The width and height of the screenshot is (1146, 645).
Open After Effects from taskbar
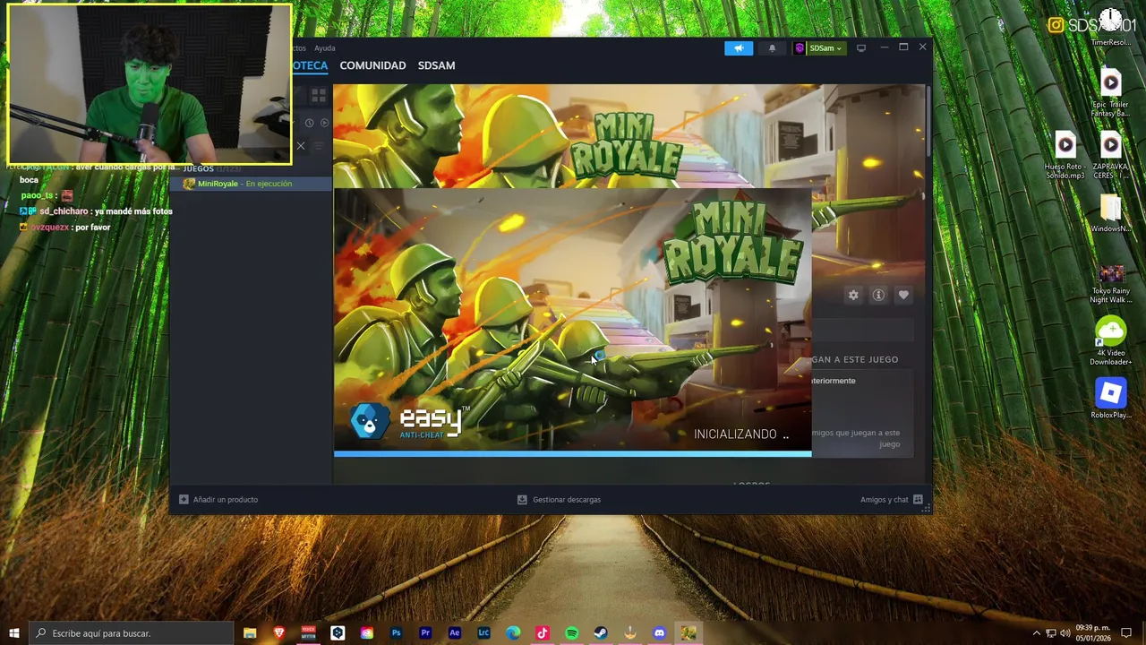tap(455, 633)
